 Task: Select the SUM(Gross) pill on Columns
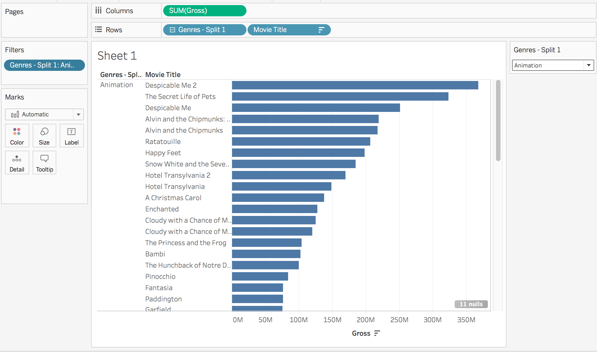point(204,11)
